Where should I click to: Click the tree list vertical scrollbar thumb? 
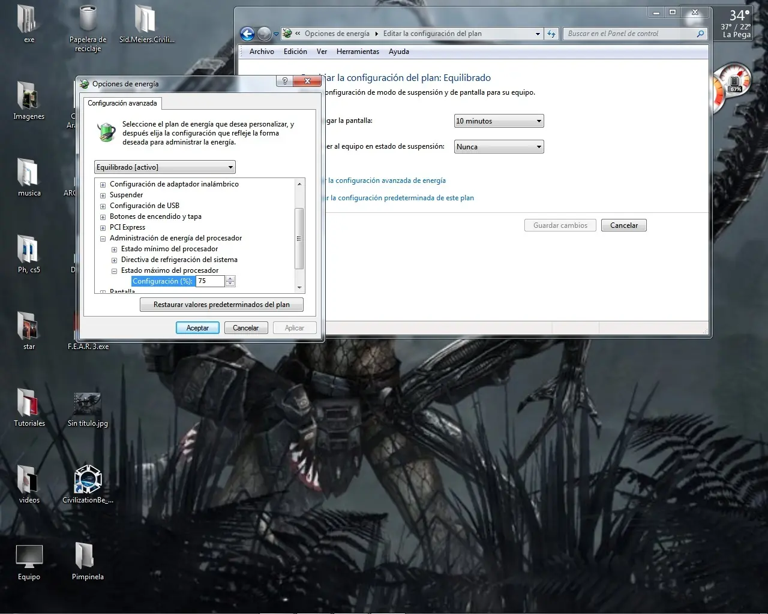tap(299, 238)
